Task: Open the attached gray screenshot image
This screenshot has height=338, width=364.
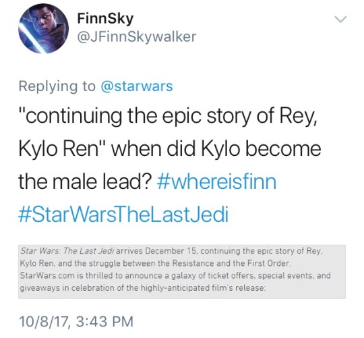Action: (x=182, y=272)
